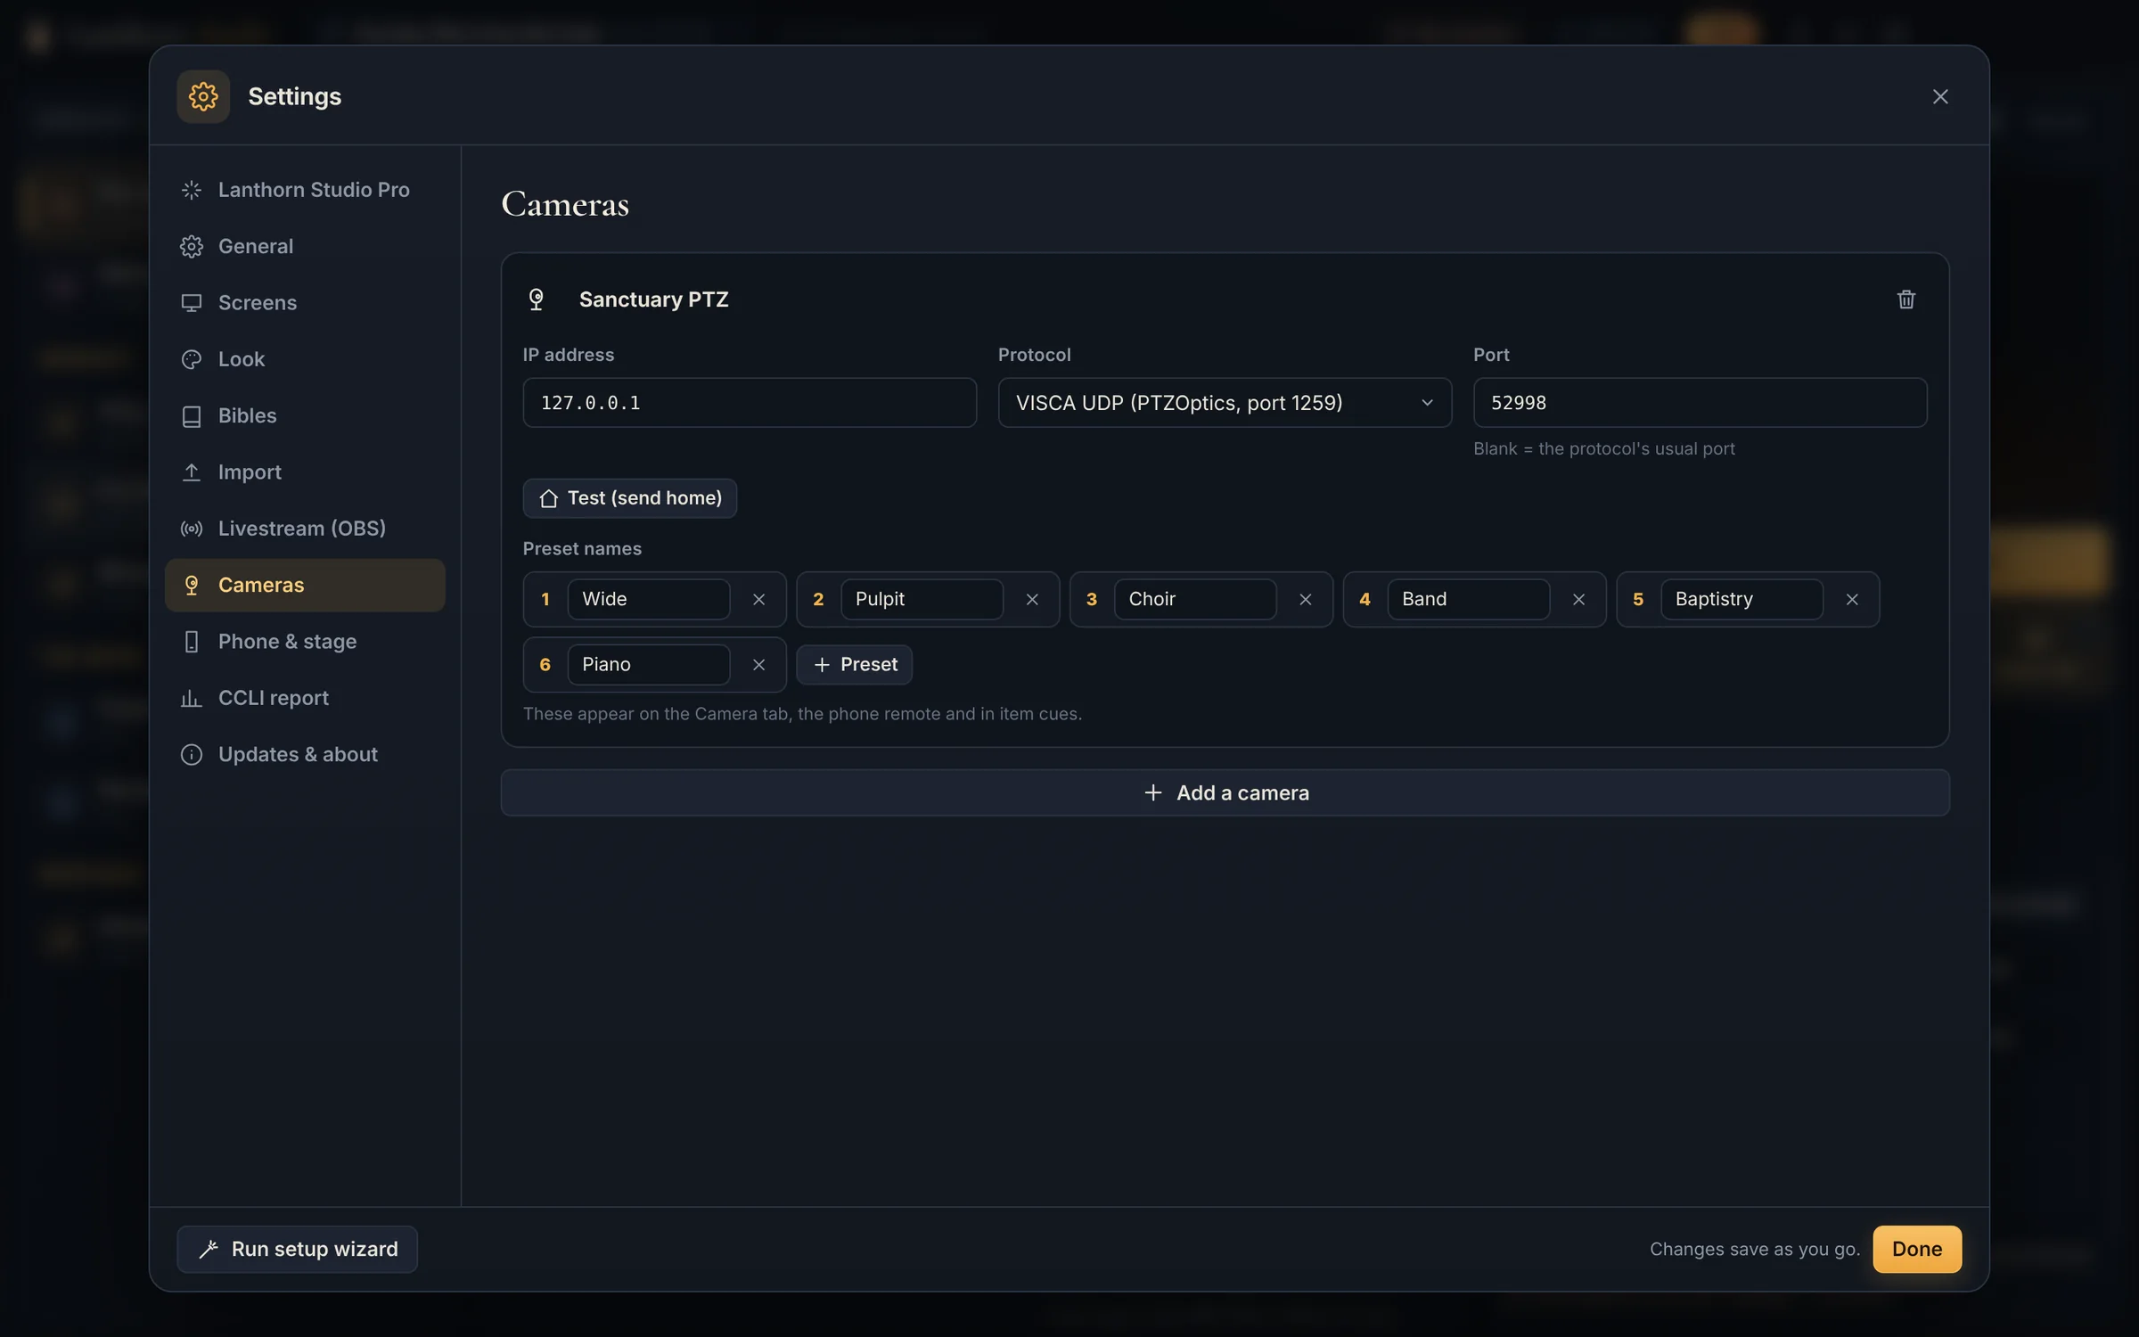2139x1337 pixels.
Task: Open the Protocol dropdown
Action: [x=1225, y=403]
